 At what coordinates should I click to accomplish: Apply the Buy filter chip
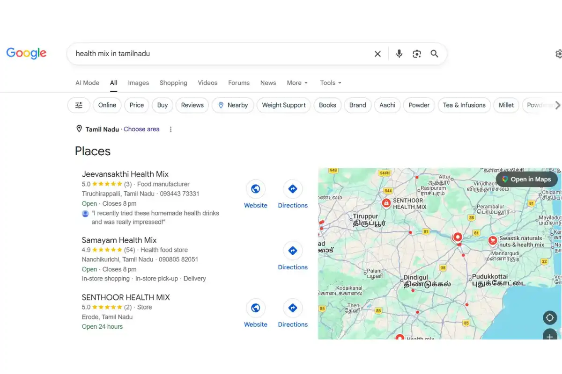pos(163,105)
